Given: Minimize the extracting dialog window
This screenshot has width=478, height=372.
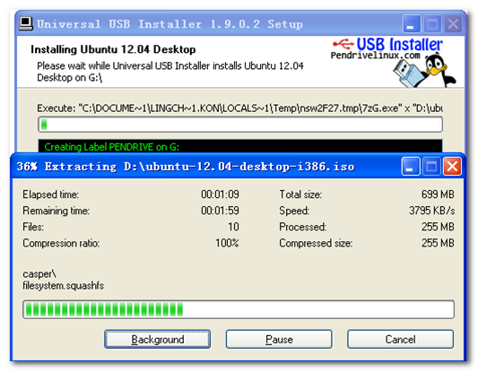Looking at the screenshot, I should tap(411, 167).
